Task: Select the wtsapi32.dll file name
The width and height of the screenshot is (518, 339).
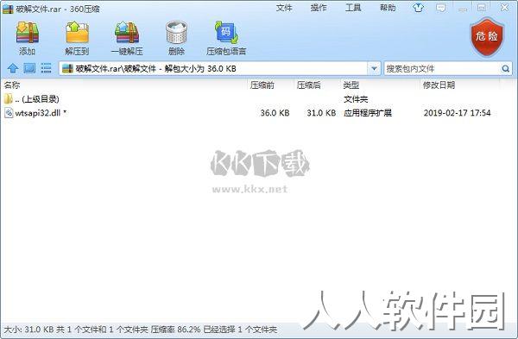Action: [x=38, y=113]
